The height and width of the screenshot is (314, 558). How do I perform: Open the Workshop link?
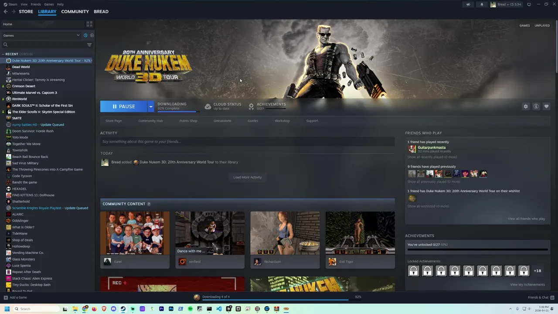[x=282, y=121]
